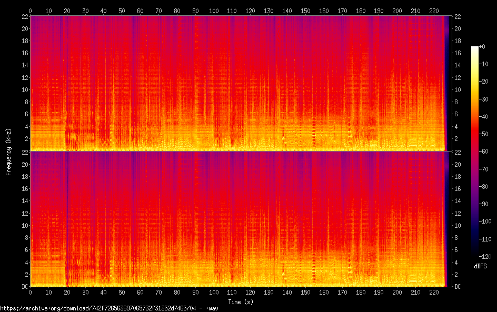Select the 100 mark on the top time axis
The image size is (497, 312).
click(x=213, y=11)
